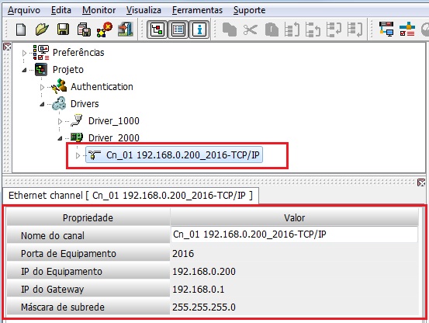The height and width of the screenshot is (323, 429).
Task: Click the Cn_01 channel connector icon
Action: point(95,155)
